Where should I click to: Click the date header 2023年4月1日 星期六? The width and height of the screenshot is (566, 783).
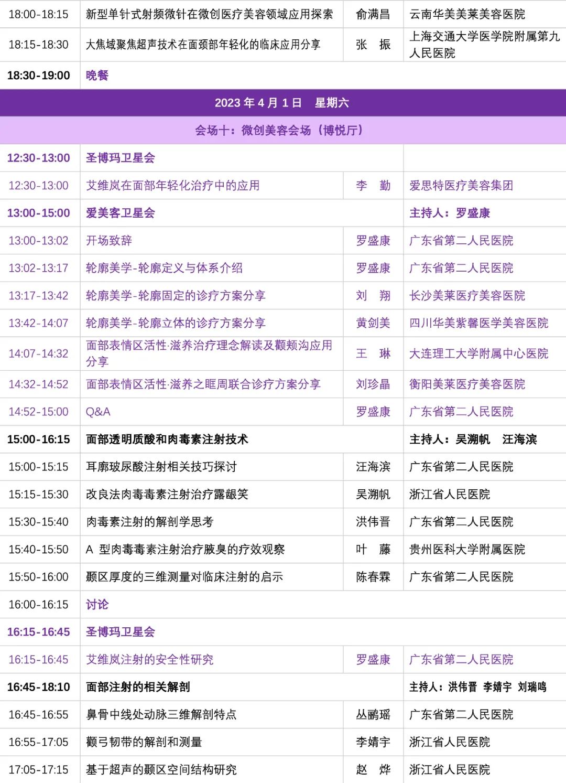282,103
